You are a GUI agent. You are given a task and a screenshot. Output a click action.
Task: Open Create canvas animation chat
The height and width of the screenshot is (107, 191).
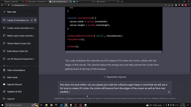coord(19,28)
